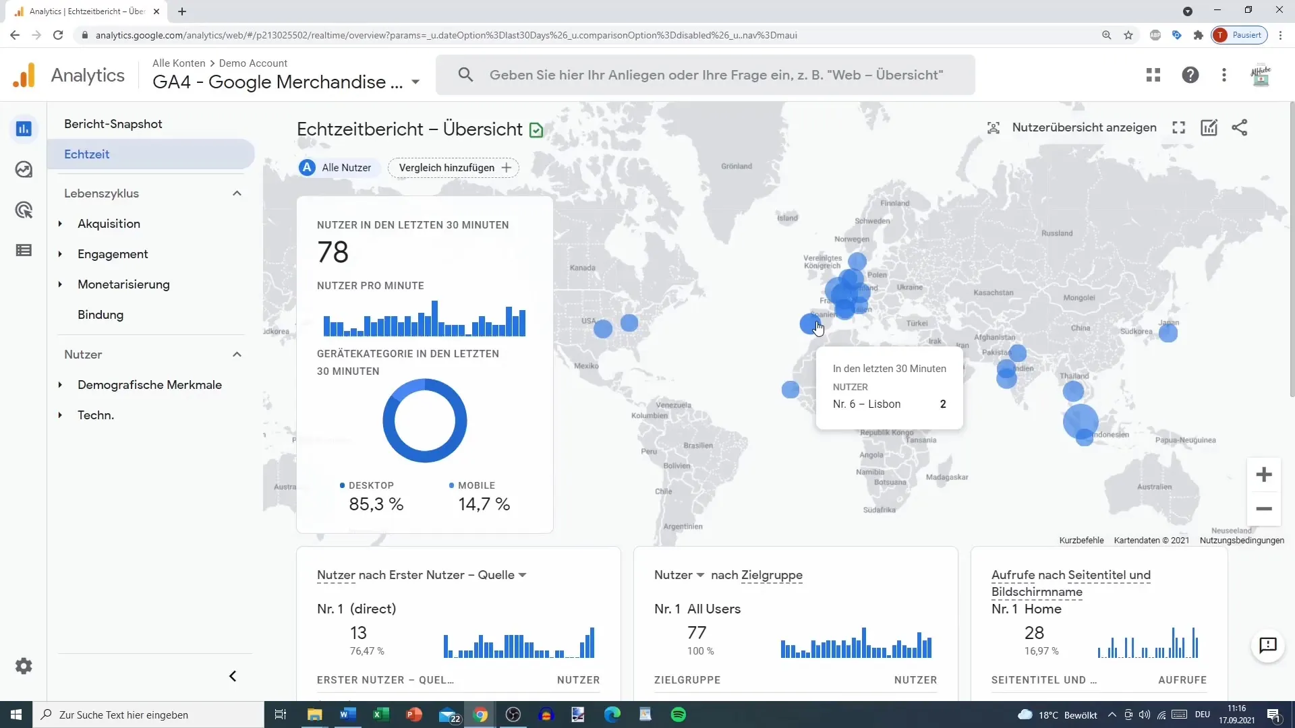The width and height of the screenshot is (1295, 728).
Task: Open the Reports icon in left rail
Action: [x=24, y=129]
